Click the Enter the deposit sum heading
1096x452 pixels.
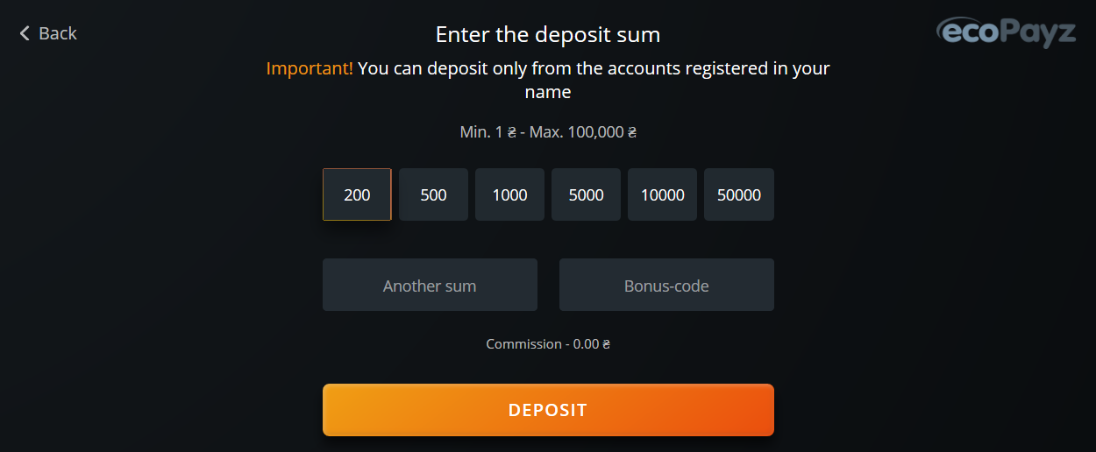(x=548, y=35)
